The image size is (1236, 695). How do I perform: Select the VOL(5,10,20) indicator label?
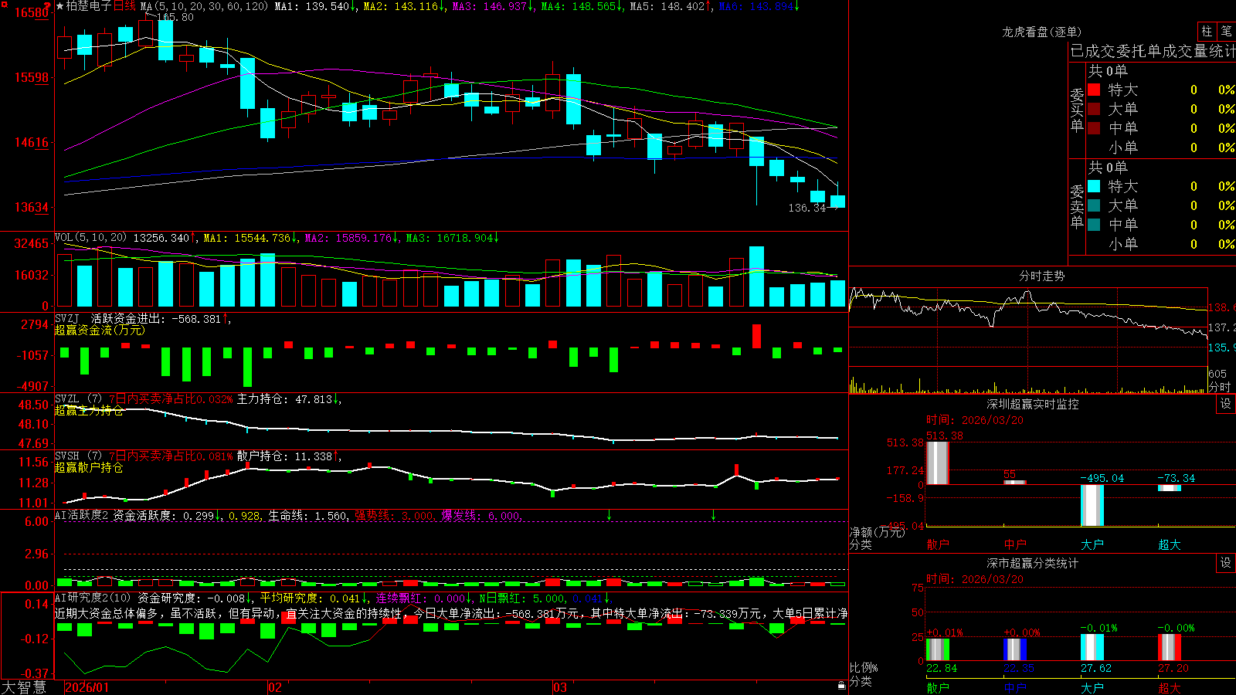click(91, 238)
